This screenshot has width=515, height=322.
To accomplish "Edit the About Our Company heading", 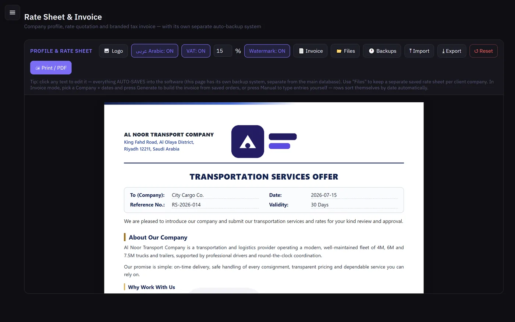I will click(158, 237).
